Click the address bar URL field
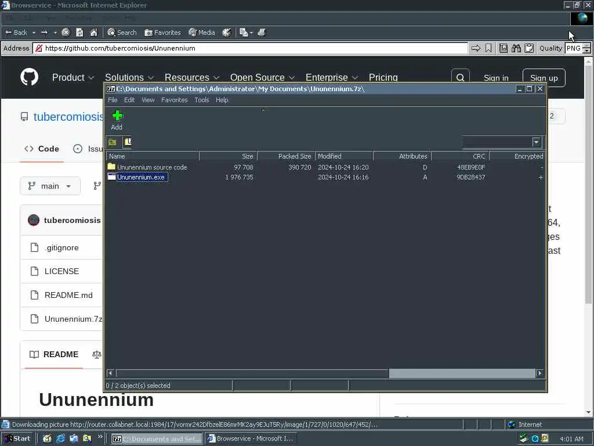 (x=251, y=48)
